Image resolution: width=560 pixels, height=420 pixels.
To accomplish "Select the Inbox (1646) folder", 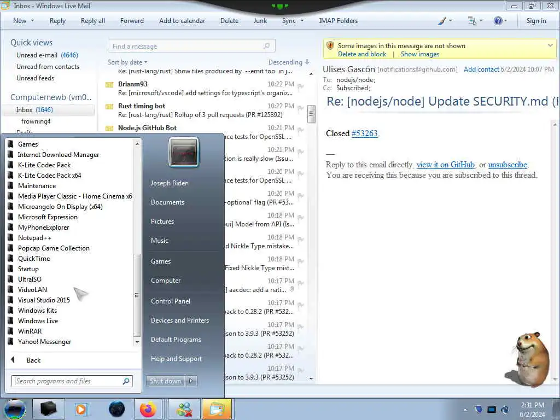I will pyautogui.click(x=48, y=109).
